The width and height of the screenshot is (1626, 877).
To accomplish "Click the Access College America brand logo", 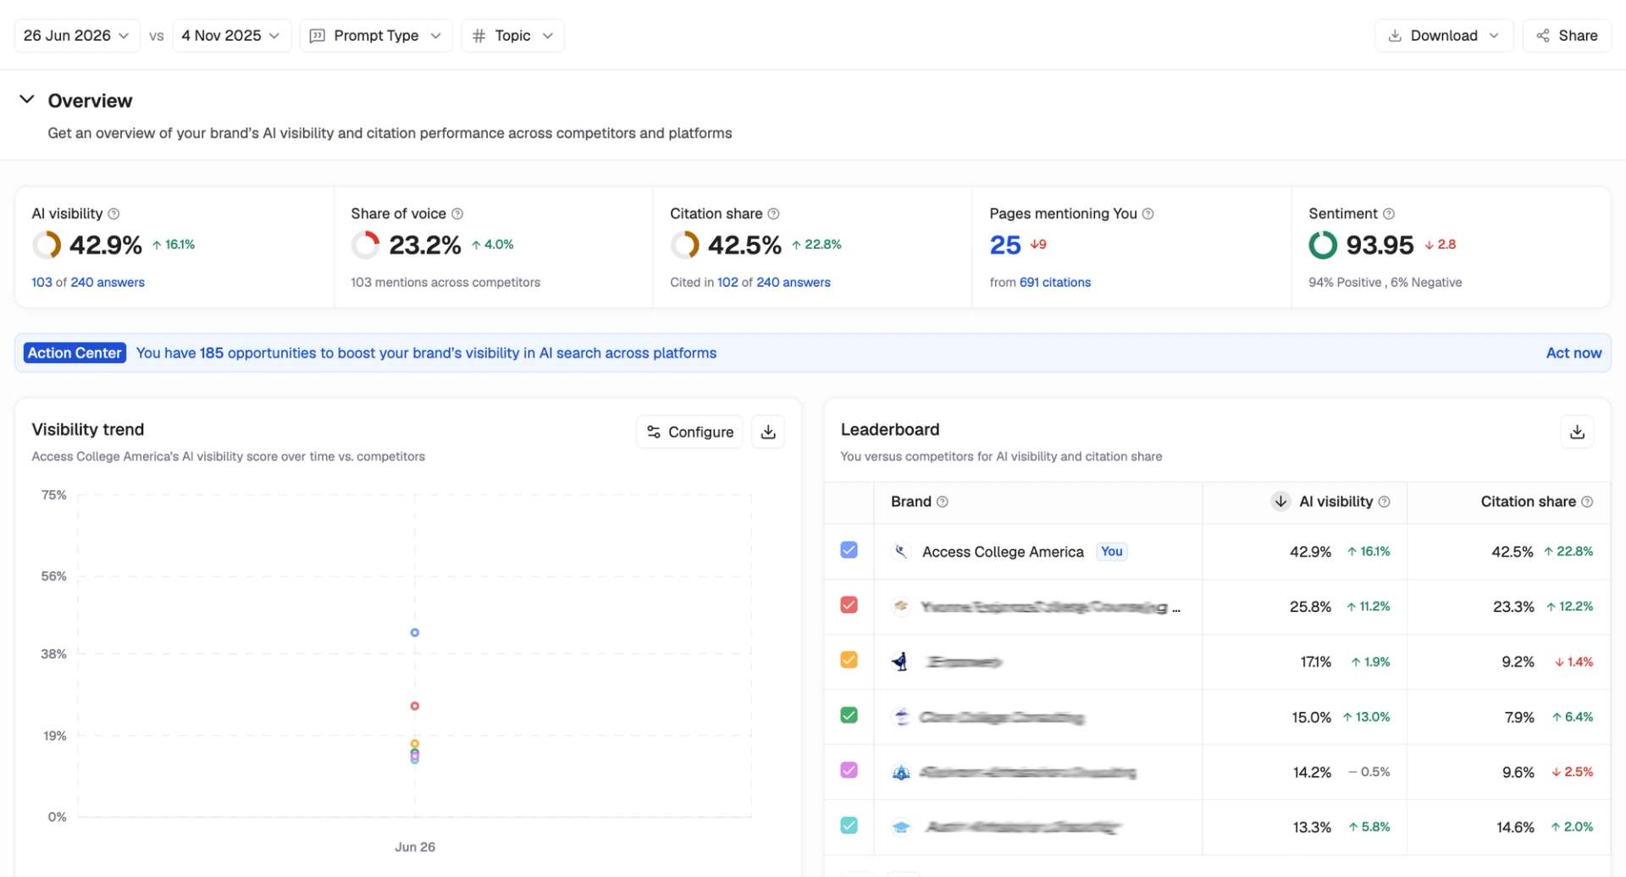I will click(901, 552).
